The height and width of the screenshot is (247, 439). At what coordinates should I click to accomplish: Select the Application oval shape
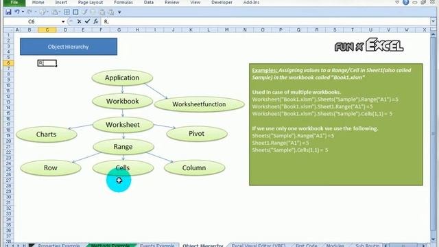122,78
